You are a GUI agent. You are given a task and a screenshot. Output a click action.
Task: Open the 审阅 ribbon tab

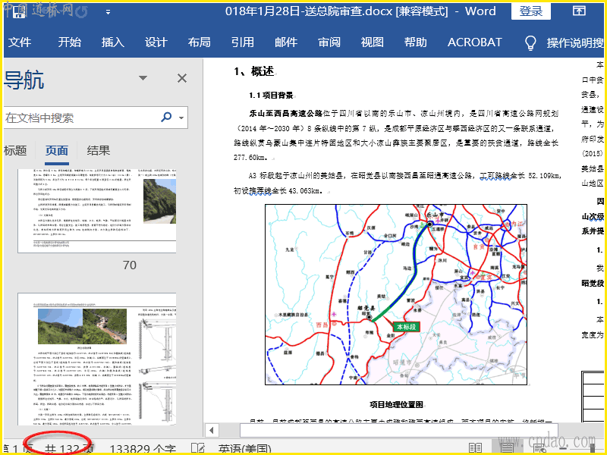(x=329, y=42)
